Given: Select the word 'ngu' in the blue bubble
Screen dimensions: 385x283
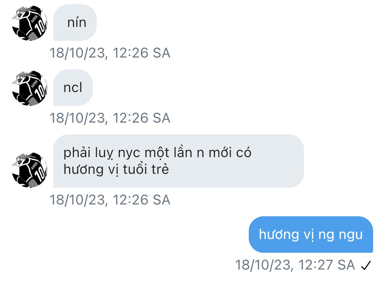Looking at the screenshot, I should pos(351,235).
